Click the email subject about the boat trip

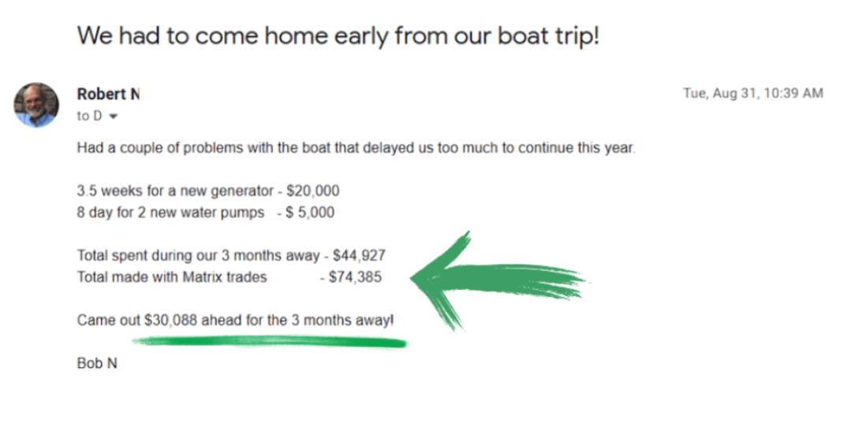[x=338, y=35]
